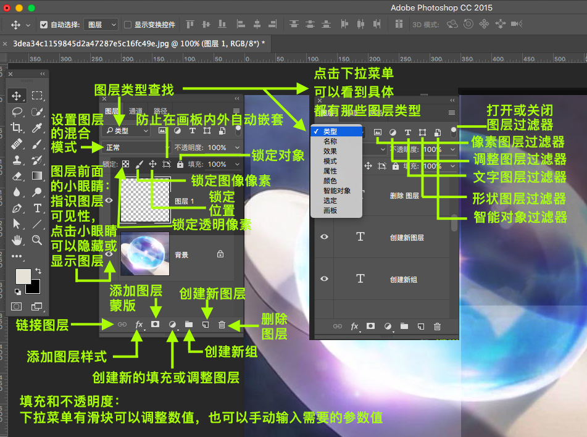Viewport: 587px width, 437px height.
Task: Open the layer style fx menu
Action: point(139,325)
